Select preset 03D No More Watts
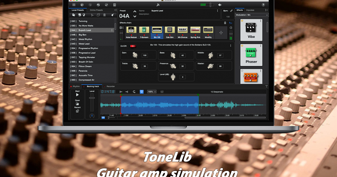337x177 pixels. 92,26
